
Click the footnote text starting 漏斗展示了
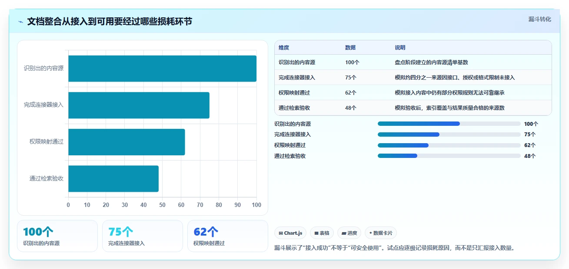click(395, 248)
